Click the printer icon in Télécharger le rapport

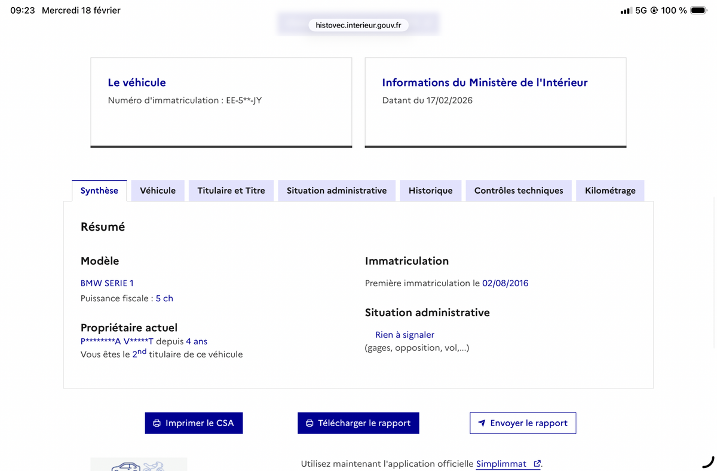point(310,423)
